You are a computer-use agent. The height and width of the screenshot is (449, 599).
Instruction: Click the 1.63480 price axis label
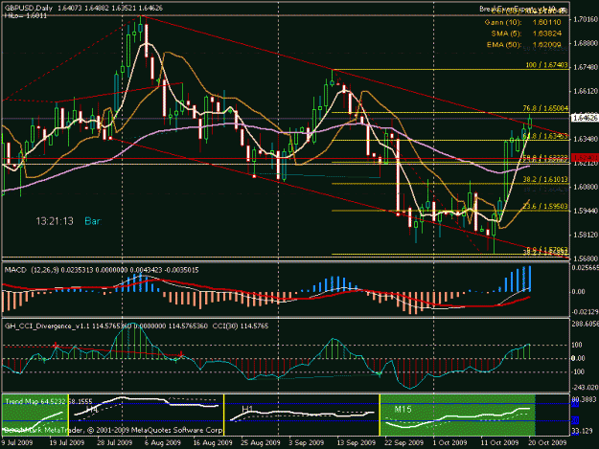(586, 139)
